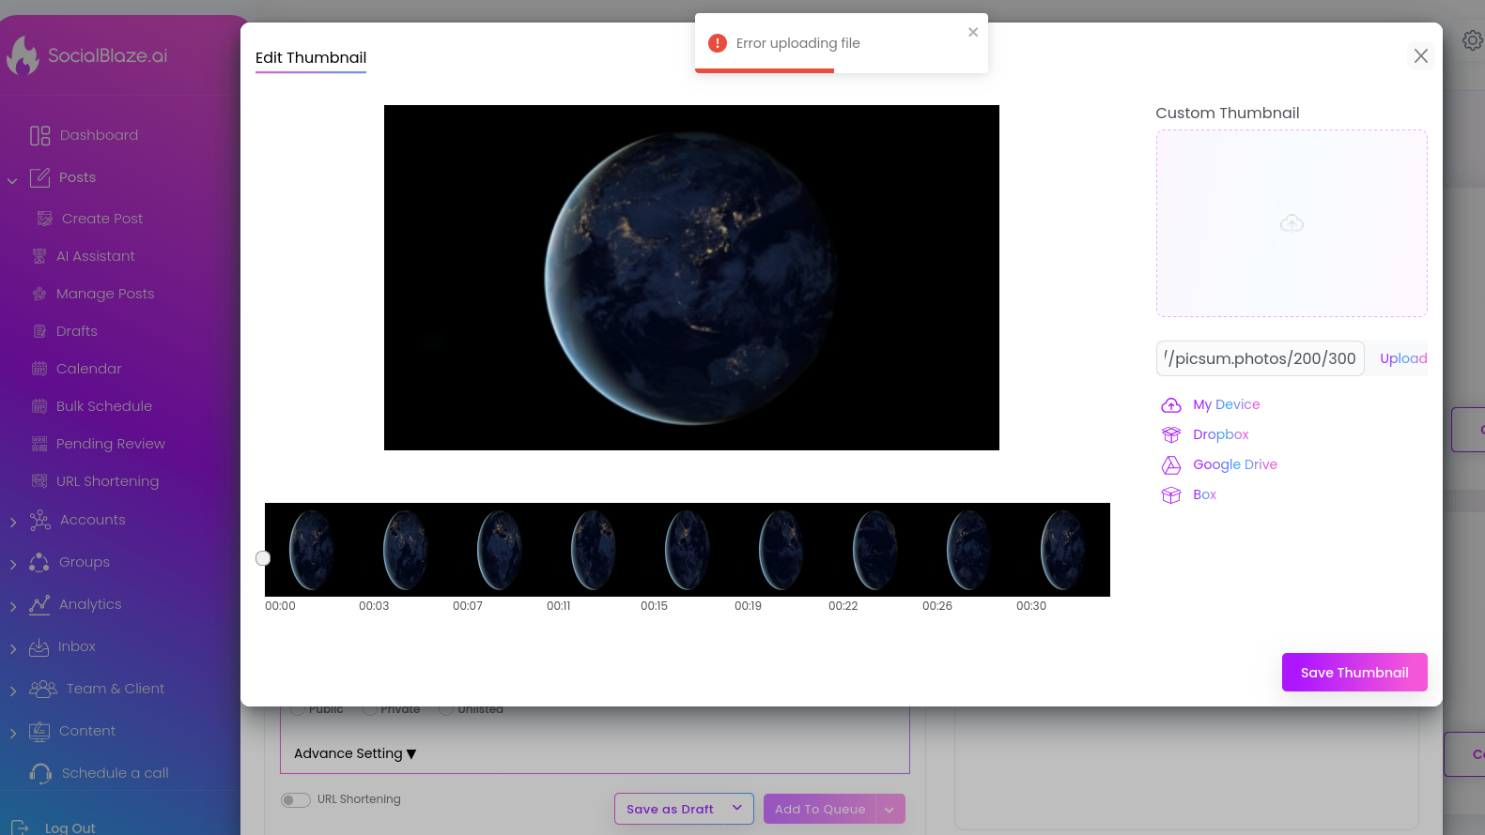Screen dimensions: 1485x835
Task: Click the AI Assistant icon
Action: 39,256
